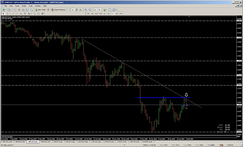The image size is (243, 147).
Task: Switch to the USDCAD,Daily chart tab
Action: click(x=97, y=142)
